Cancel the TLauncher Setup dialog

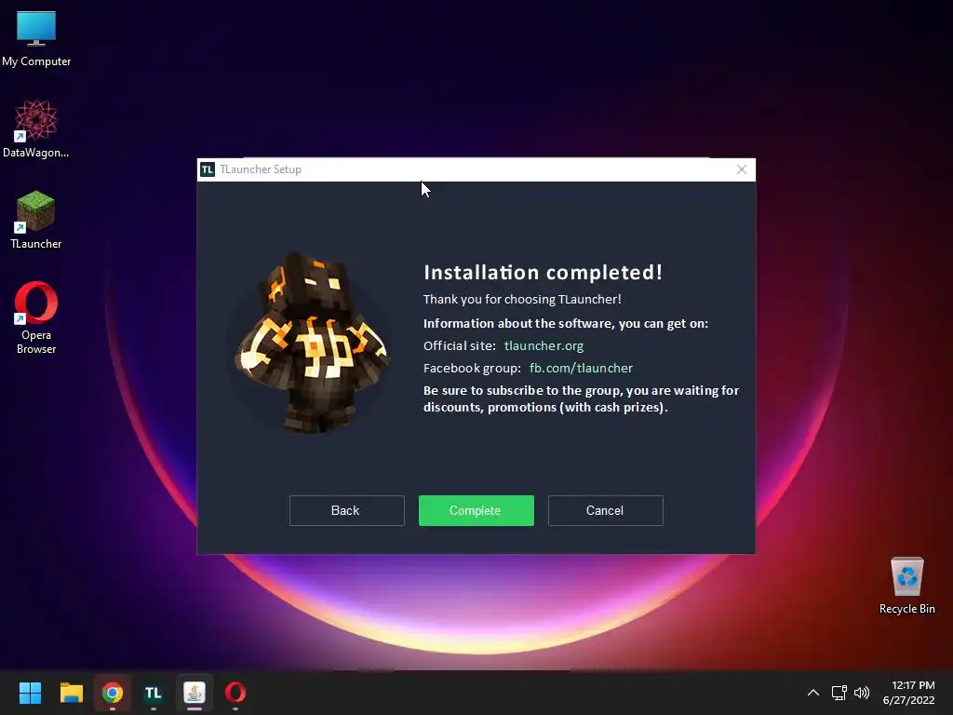tap(605, 510)
